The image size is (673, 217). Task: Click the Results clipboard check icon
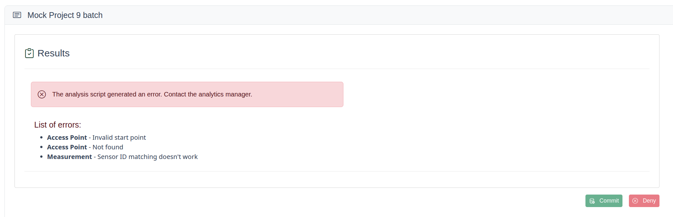click(x=29, y=53)
